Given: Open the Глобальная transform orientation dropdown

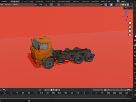Looking at the screenshot, I should coord(40,5).
